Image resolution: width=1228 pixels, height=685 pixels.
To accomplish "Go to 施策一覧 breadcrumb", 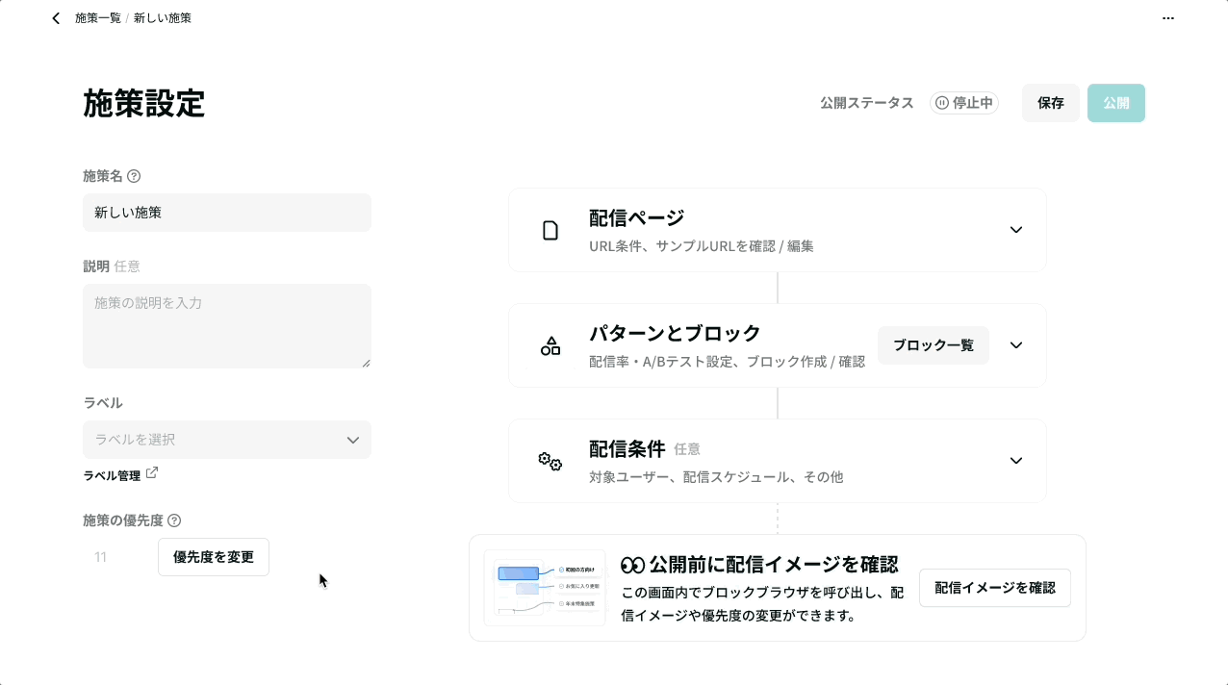I will pyautogui.click(x=98, y=18).
